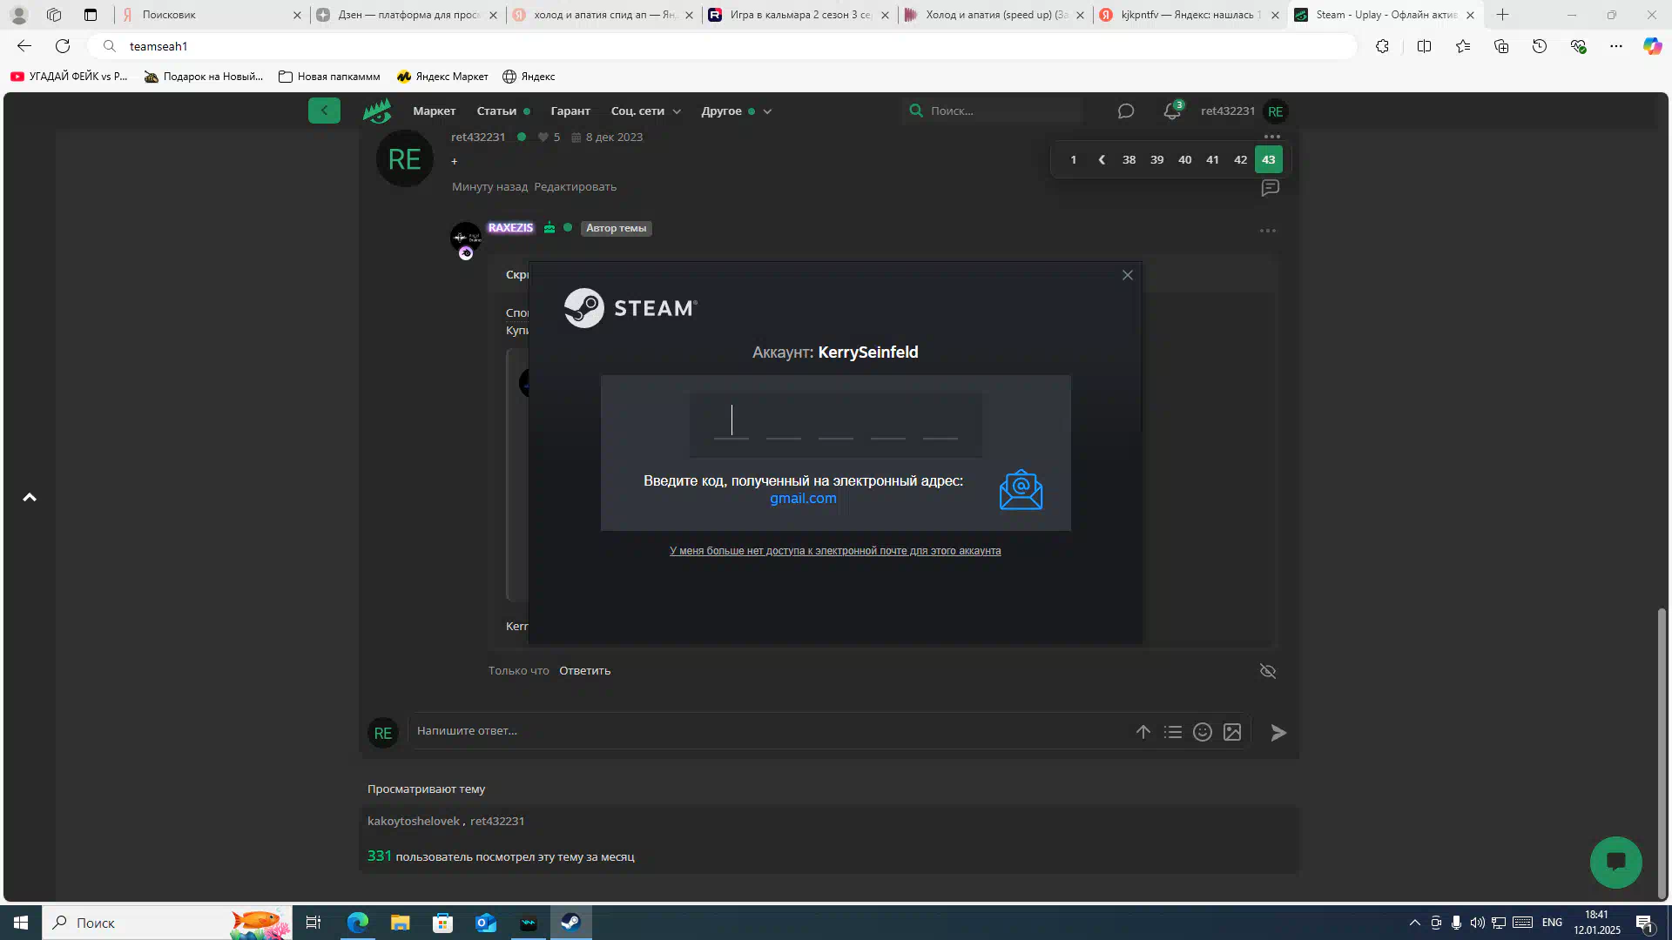The height and width of the screenshot is (940, 1672).
Task: Go to page 38
Action: 1129,159
